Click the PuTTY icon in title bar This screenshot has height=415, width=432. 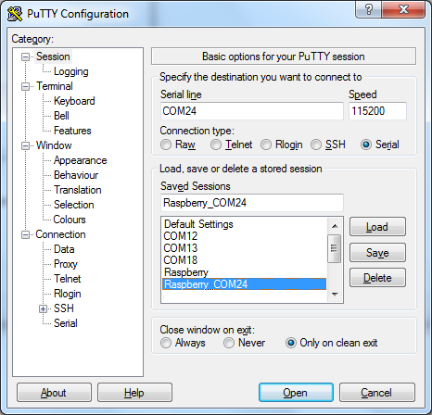[15, 14]
